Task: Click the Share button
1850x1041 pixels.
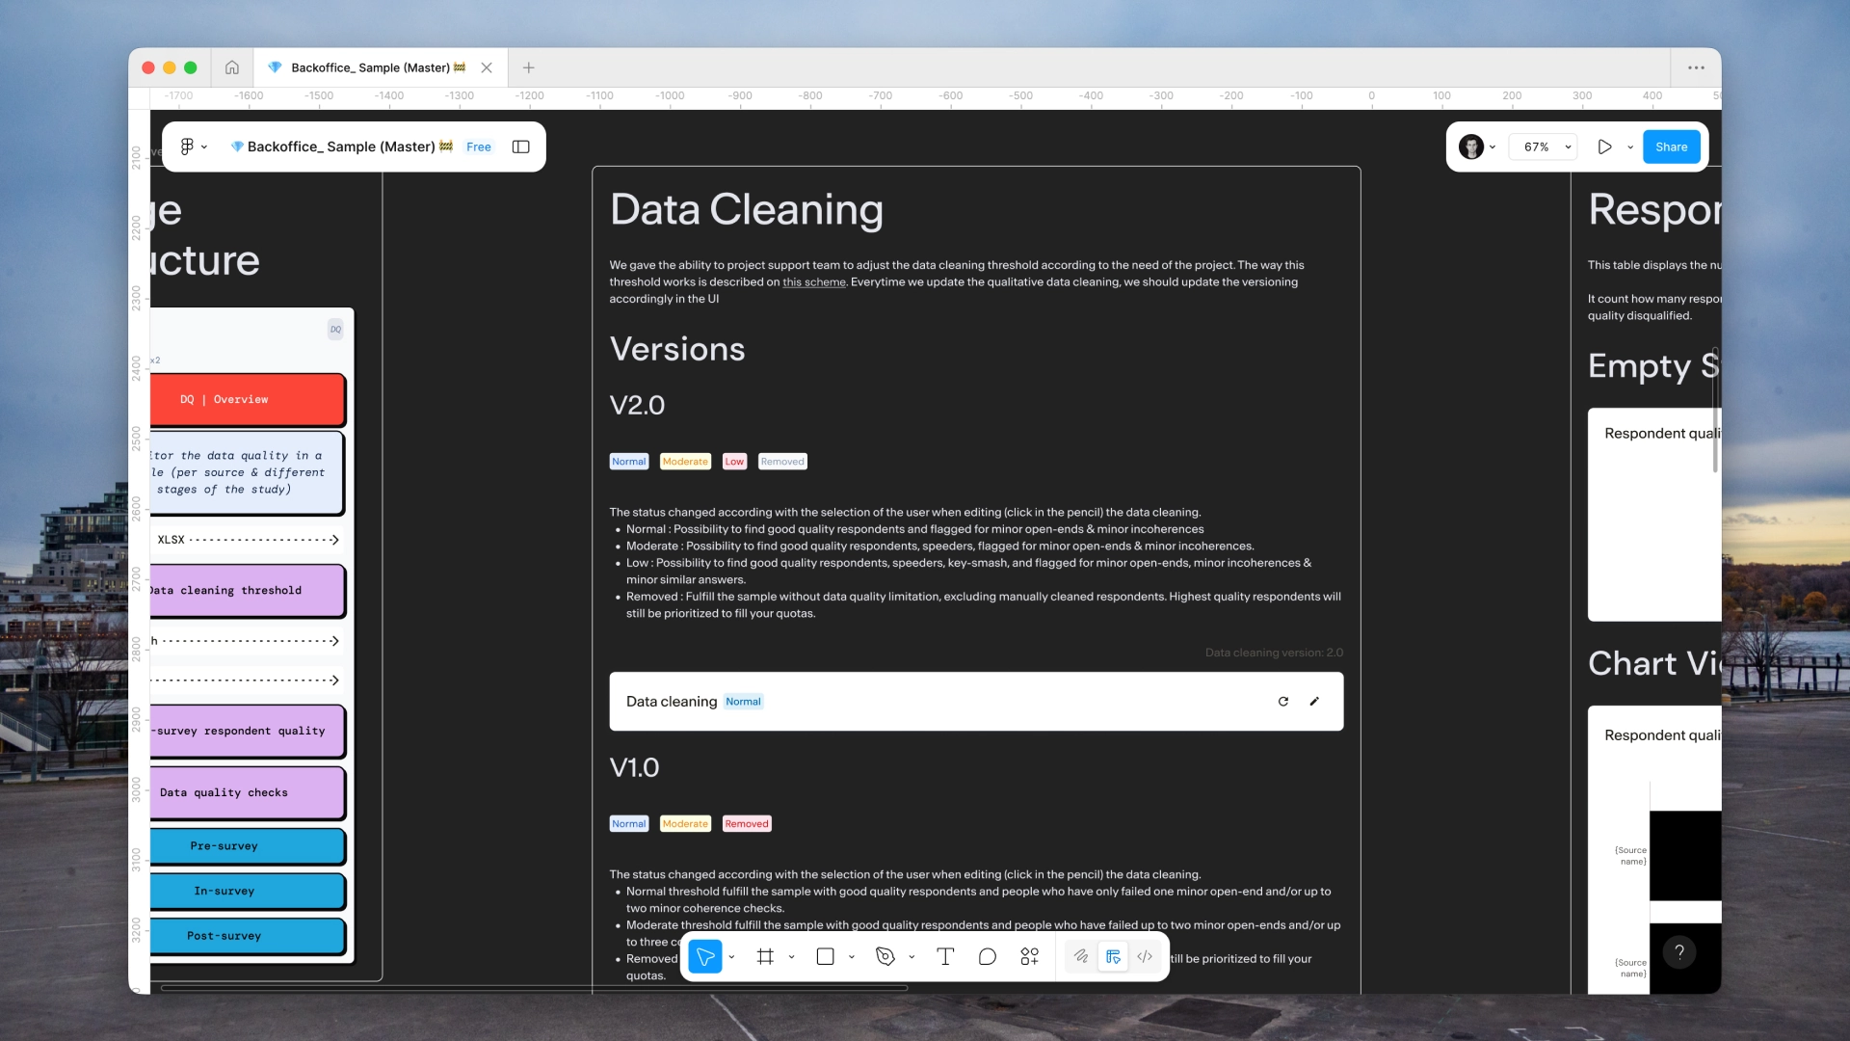Action: point(1671,147)
